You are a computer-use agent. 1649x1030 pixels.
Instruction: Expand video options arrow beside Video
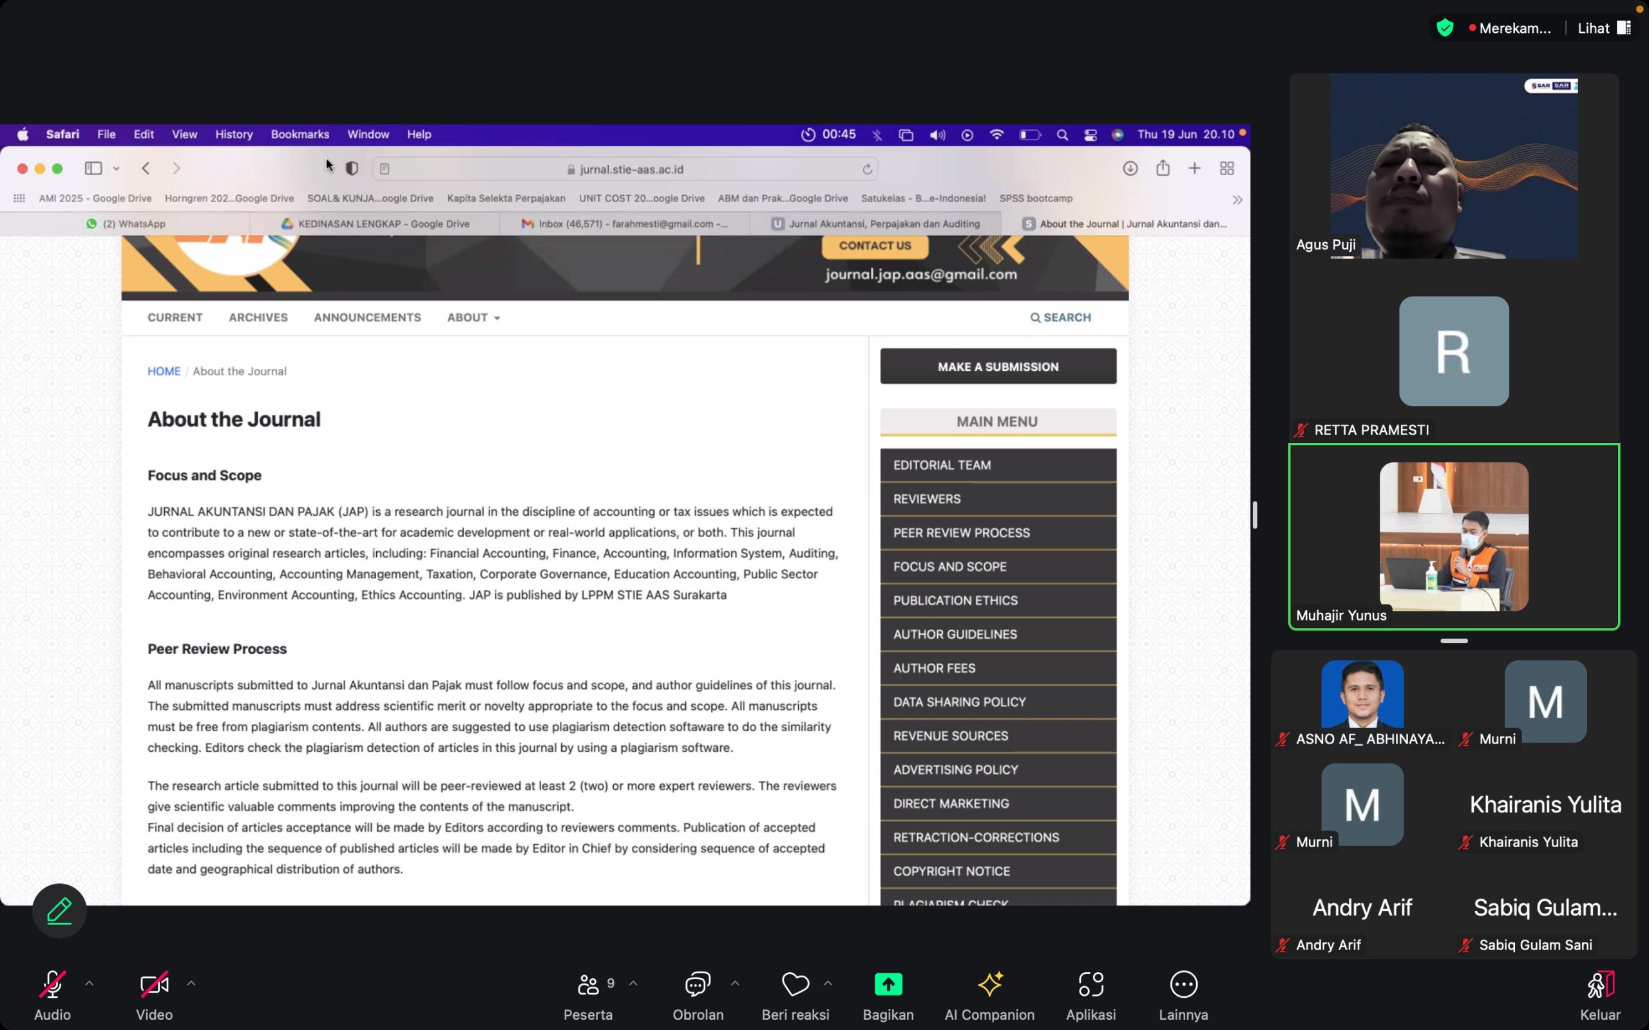click(191, 983)
